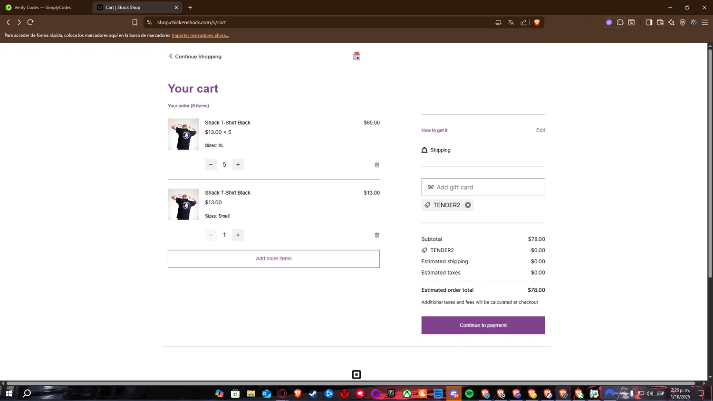Viewport: 713px width, 401px height.
Task: Open Outlook from taskbar
Action: 266,393
